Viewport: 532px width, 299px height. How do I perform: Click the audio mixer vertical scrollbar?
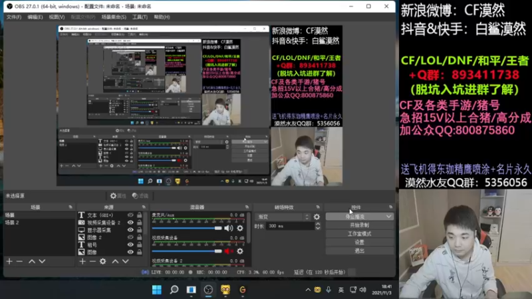pyautogui.click(x=249, y=228)
